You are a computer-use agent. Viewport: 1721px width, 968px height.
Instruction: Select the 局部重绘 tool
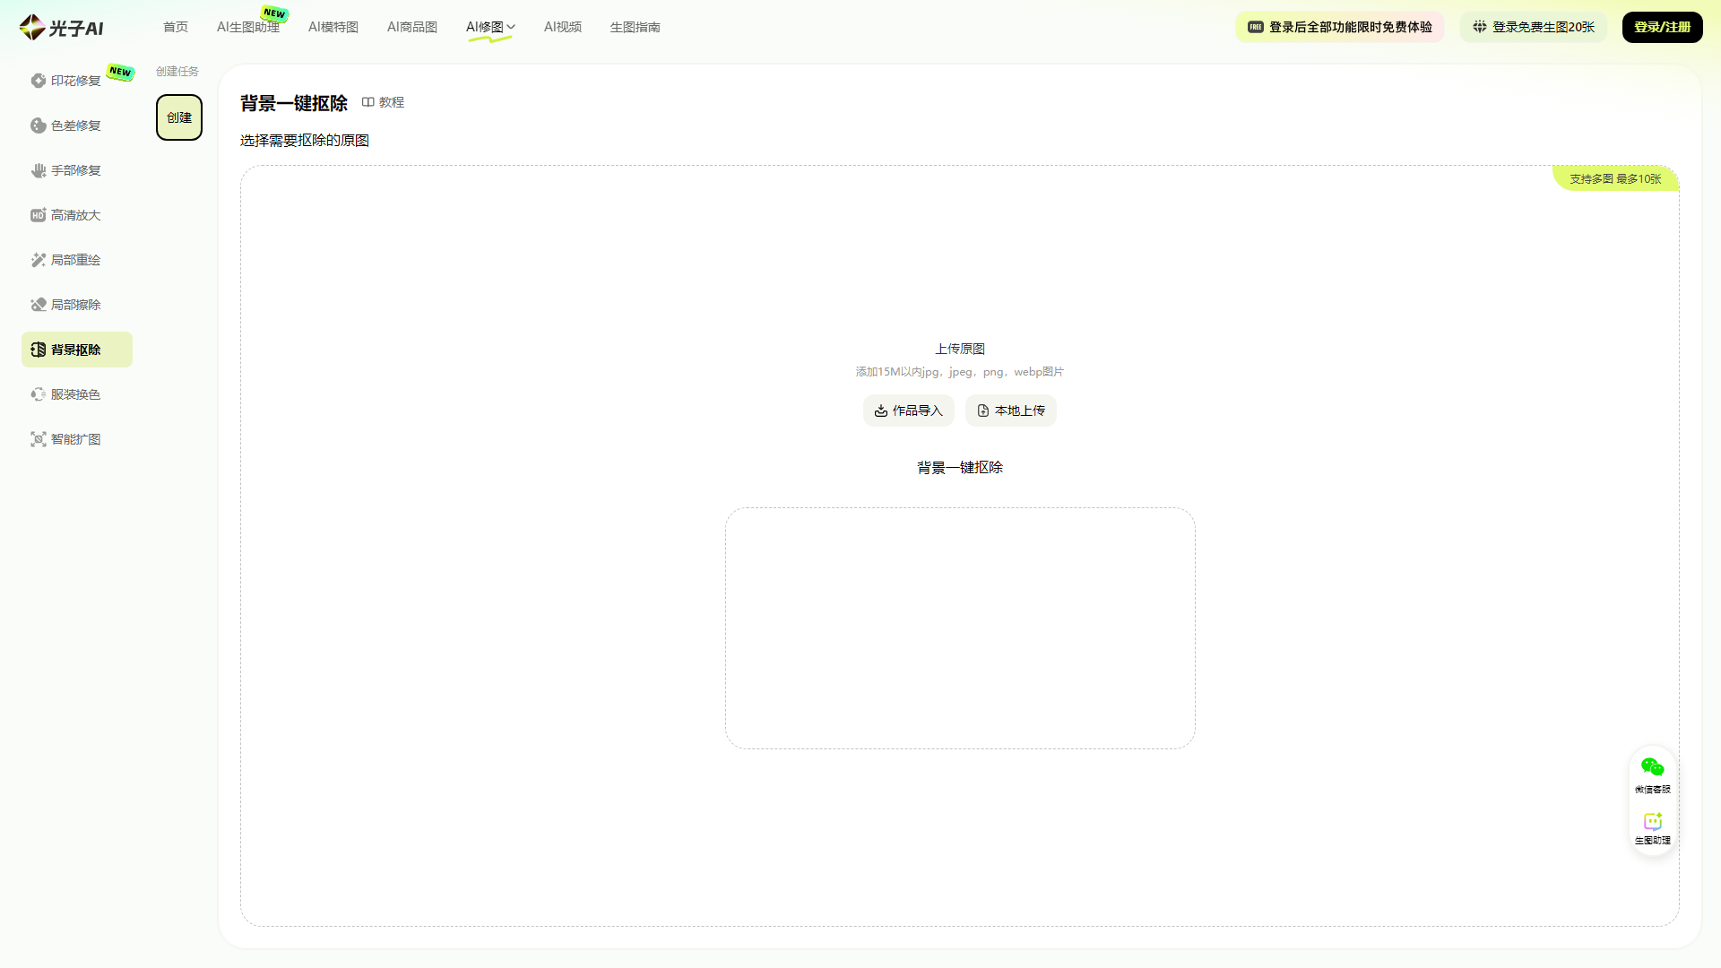coord(76,260)
